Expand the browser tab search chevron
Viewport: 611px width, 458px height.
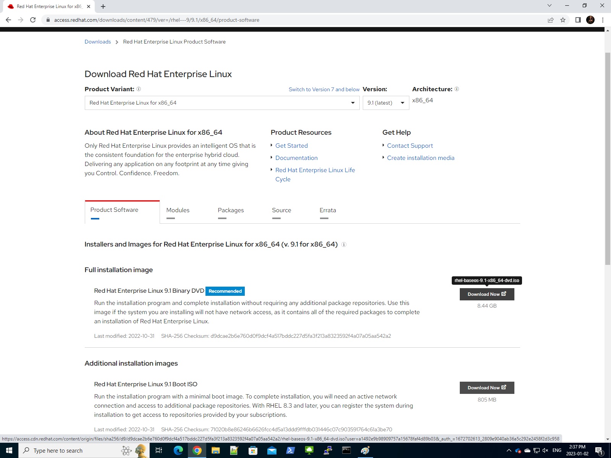coord(550,6)
